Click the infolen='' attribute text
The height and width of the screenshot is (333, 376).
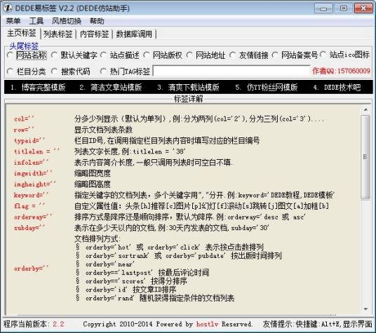[x=31, y=162]
